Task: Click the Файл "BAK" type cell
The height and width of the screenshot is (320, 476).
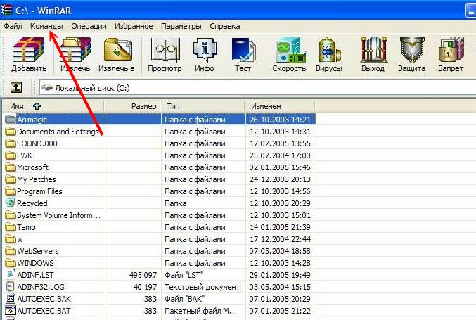Action: (x=184, y=299)
